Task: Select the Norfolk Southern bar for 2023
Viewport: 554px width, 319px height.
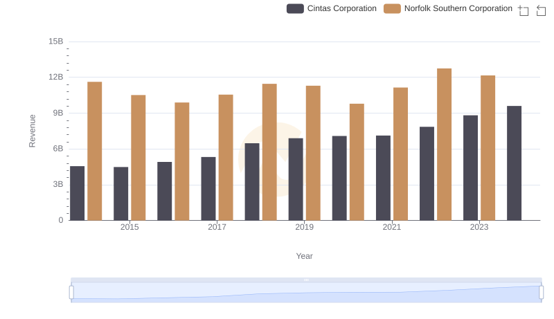Action: [488, 148]
